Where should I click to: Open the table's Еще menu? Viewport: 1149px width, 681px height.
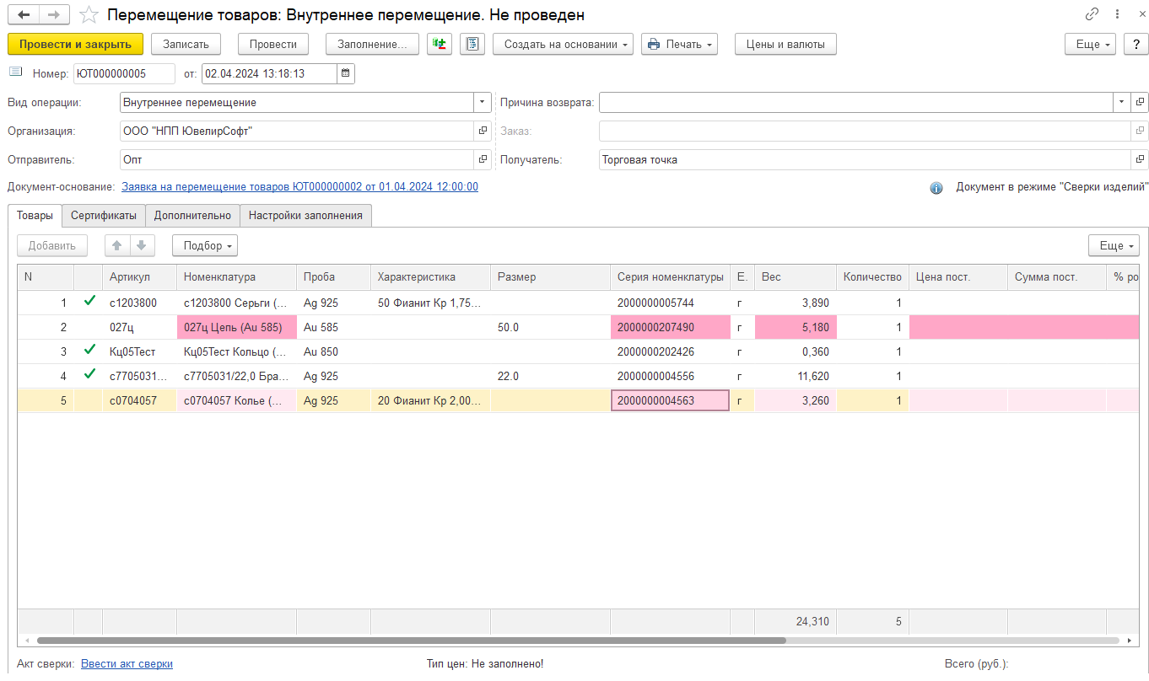click(x=1114, y=245)
